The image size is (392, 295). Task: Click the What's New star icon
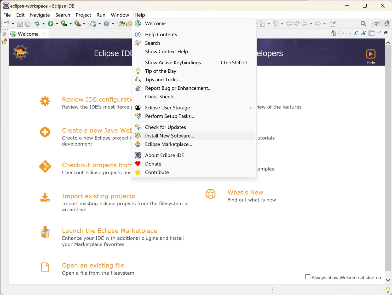pos(210,194)
